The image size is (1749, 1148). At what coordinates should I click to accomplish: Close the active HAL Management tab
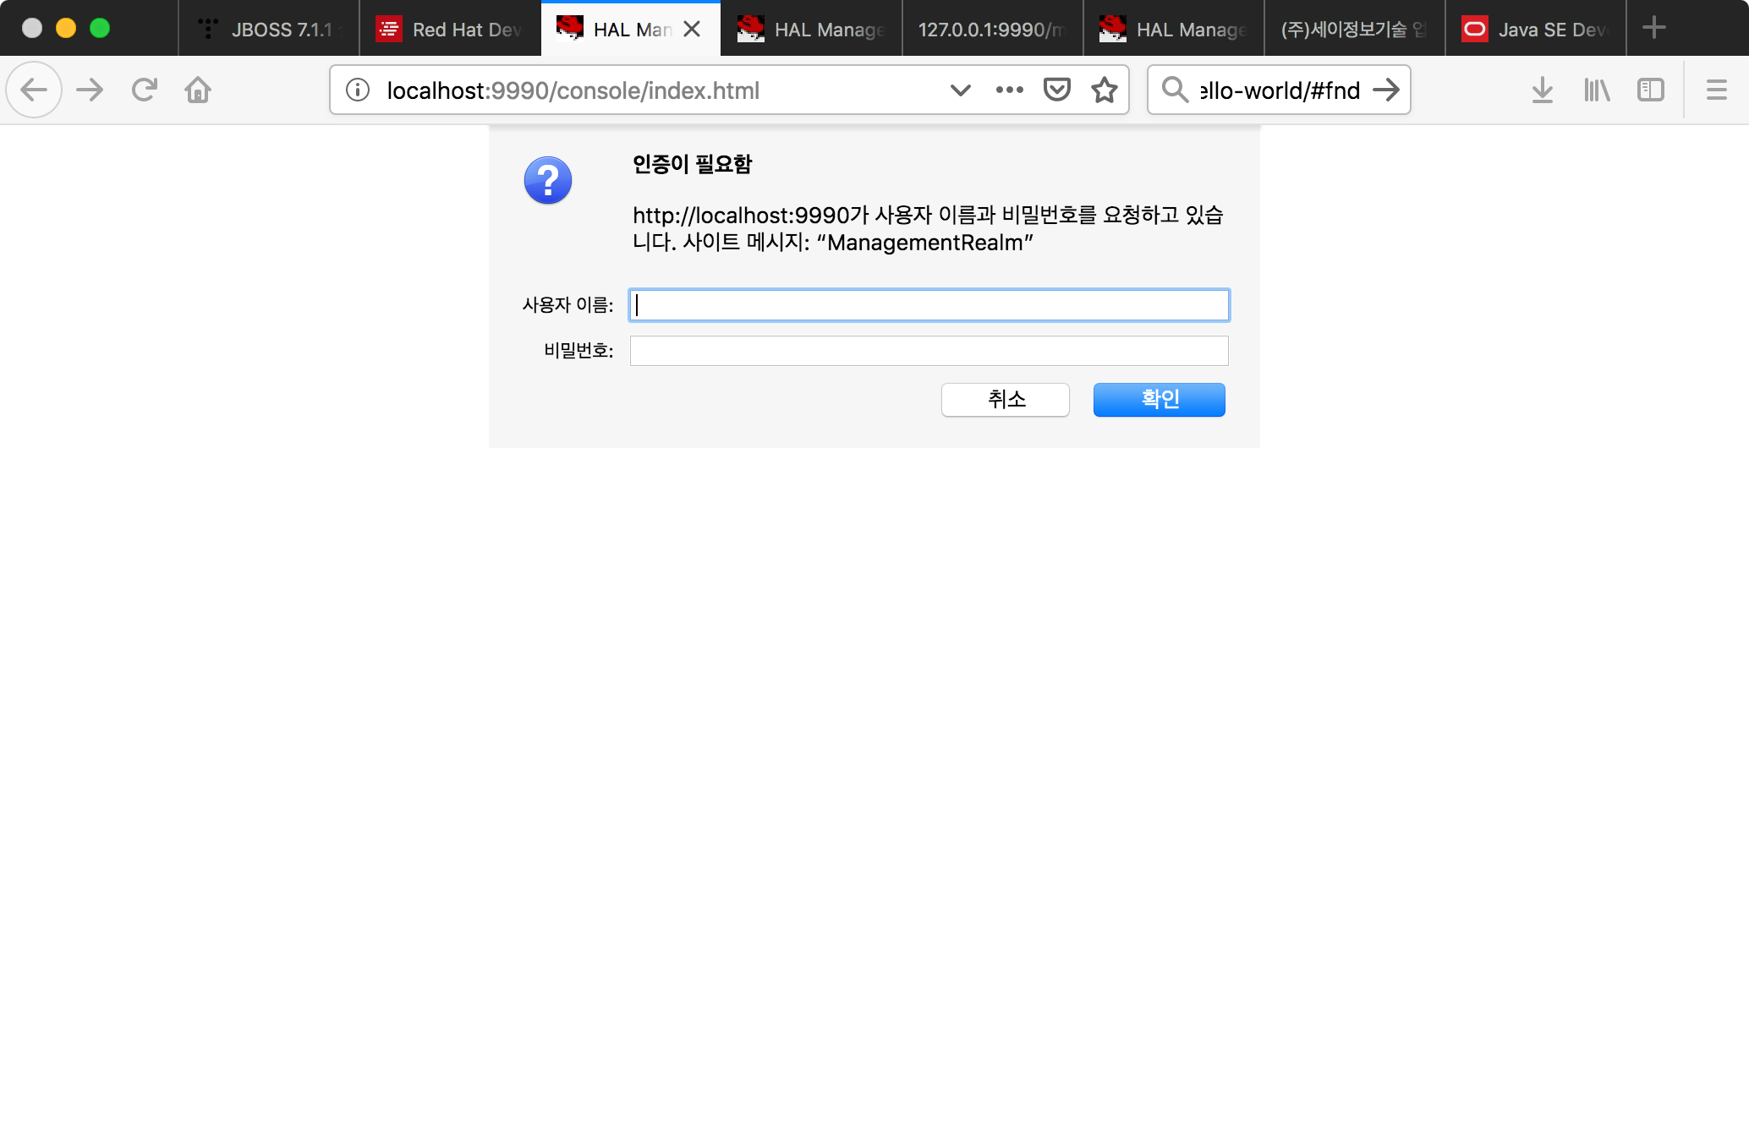(x=692, y=29)
